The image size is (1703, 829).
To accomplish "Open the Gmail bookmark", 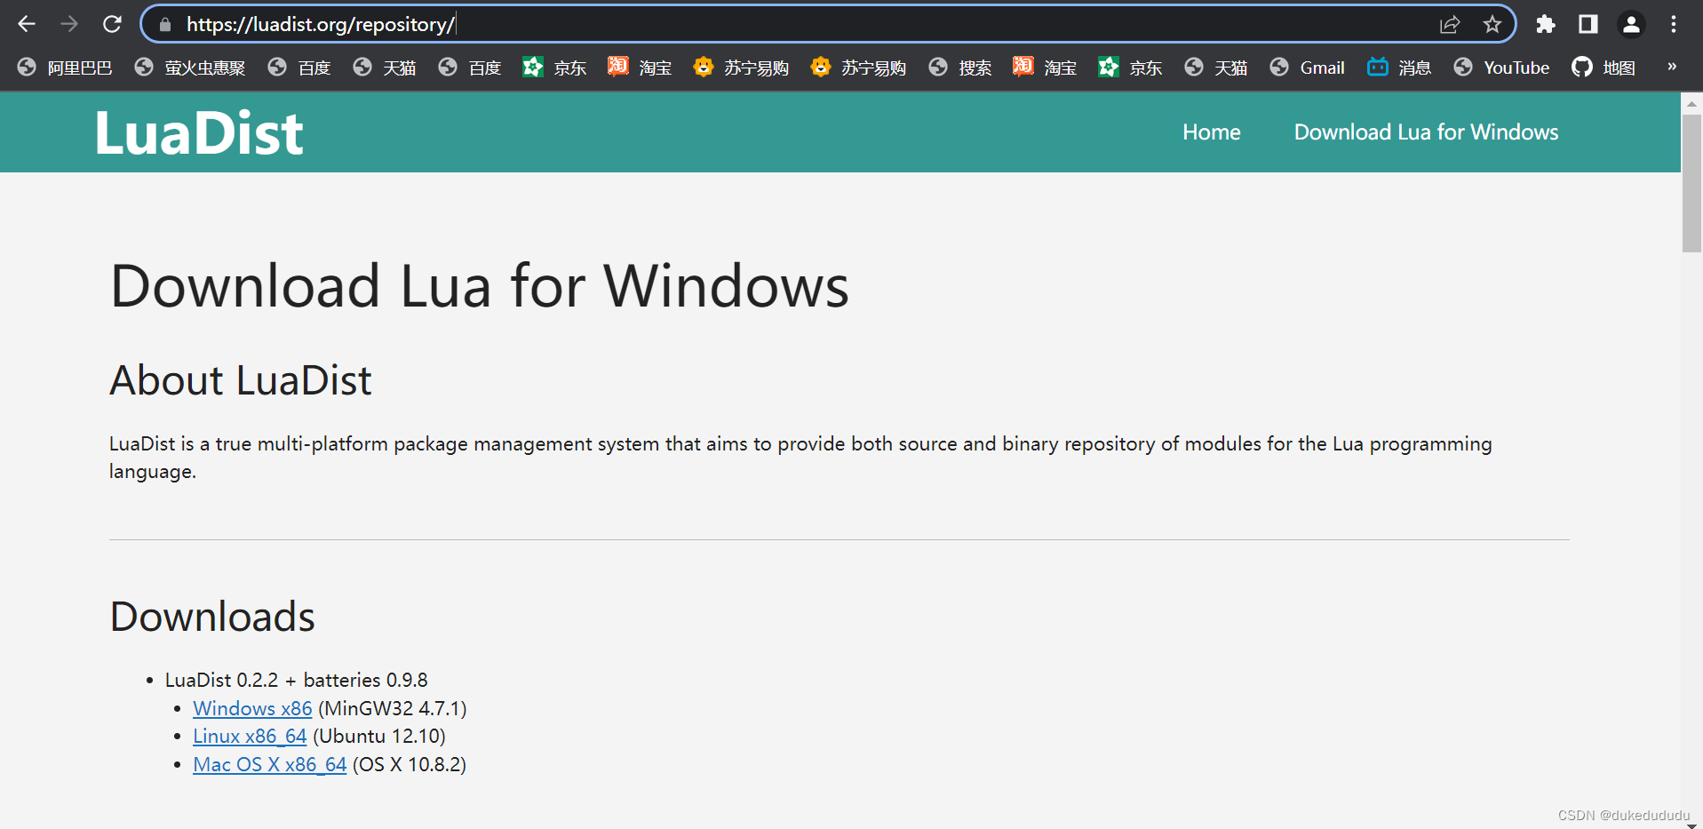I will (x=1308, y=68).
